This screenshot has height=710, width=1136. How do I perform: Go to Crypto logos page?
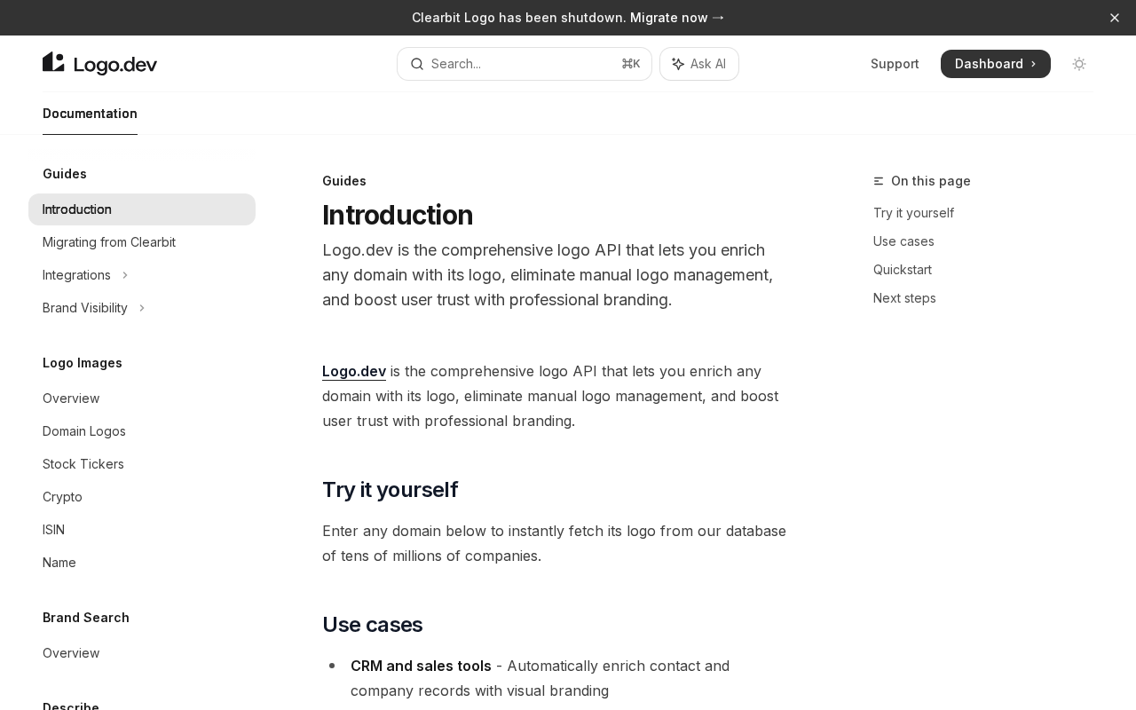(62, 497)
